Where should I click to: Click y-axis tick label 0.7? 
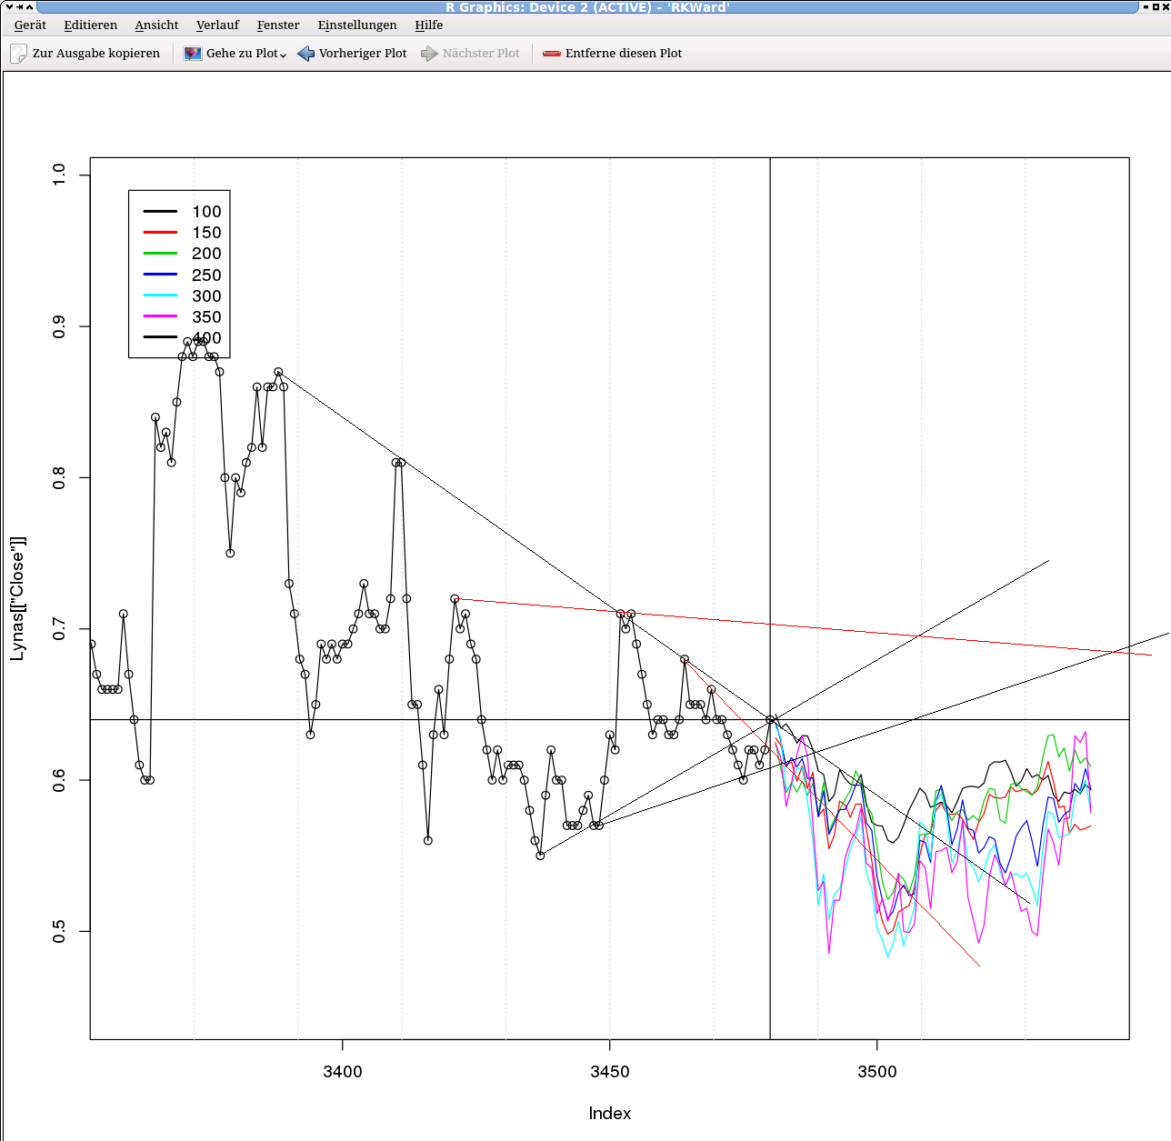(59, 628)
